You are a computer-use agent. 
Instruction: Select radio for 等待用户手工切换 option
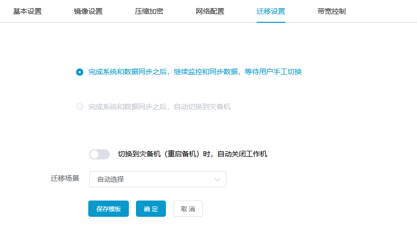click(80, 72)
